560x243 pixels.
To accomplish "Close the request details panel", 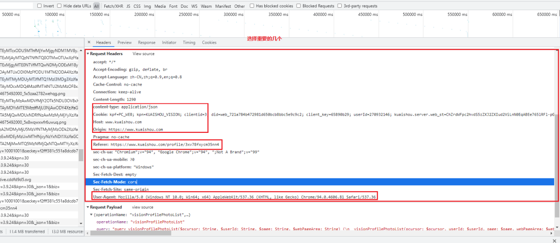I will [x=89, y=42].
